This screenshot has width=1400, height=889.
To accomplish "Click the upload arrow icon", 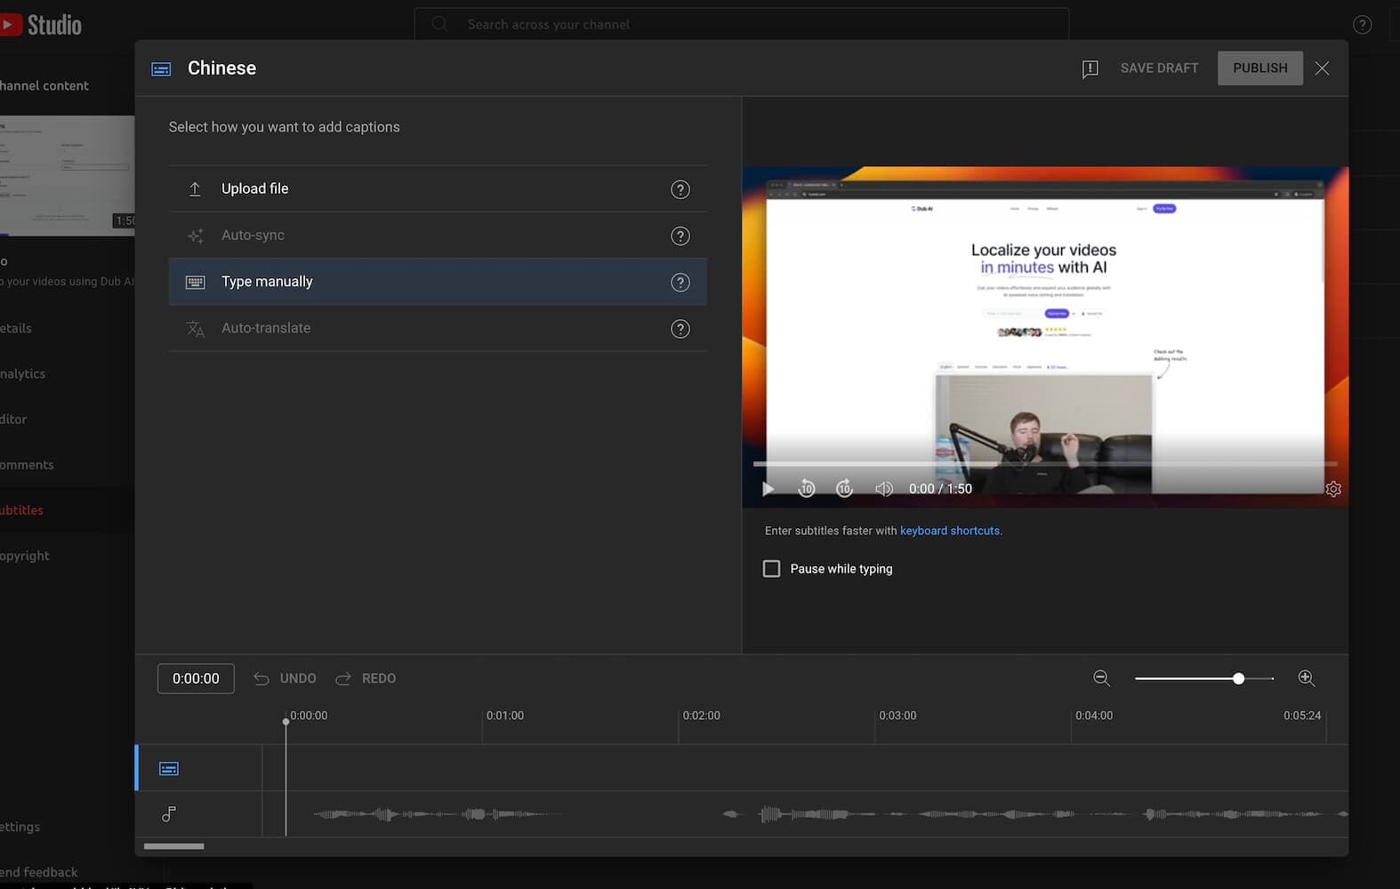I will click(195, 189).
